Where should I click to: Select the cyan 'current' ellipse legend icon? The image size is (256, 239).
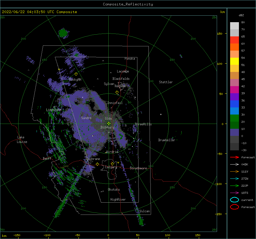click(234, 200)
